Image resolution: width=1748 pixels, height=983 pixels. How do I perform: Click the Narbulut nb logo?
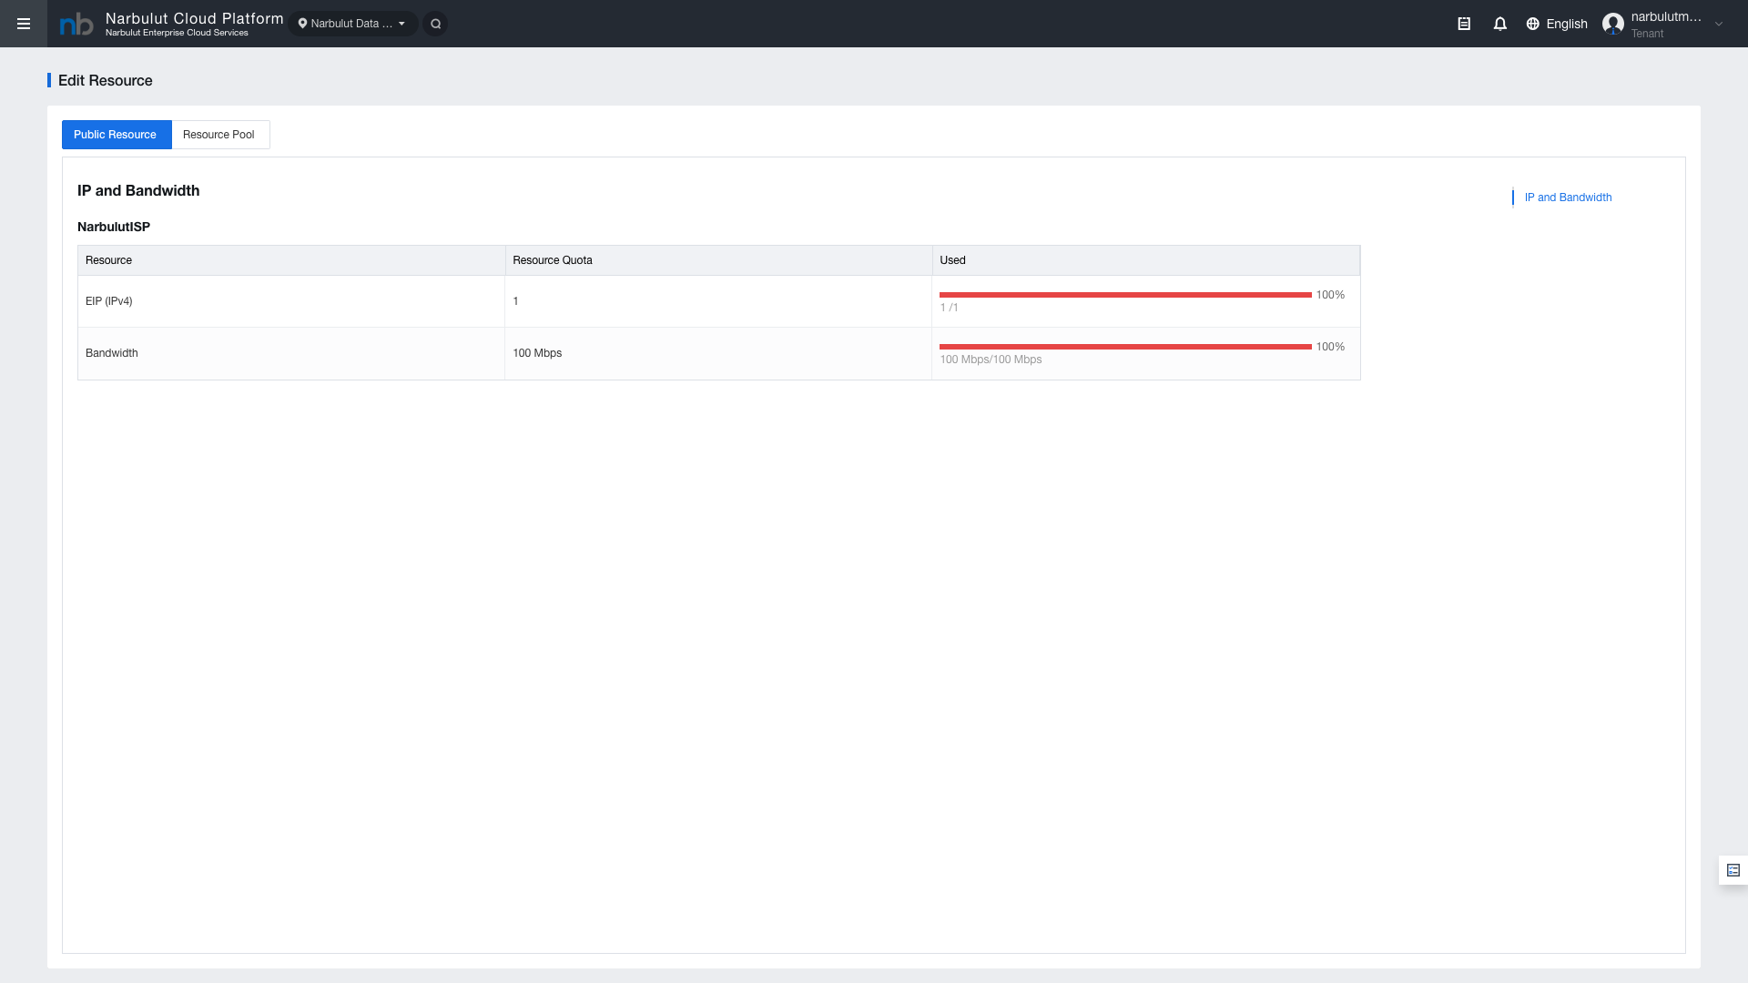pyautogui.click(x=76, y=25)
